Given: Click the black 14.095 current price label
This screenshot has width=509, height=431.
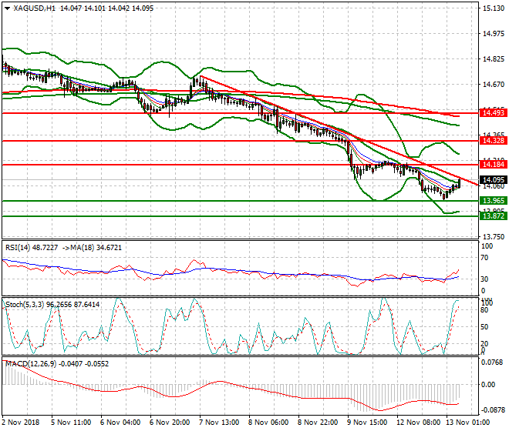Looking at the screenshot, I should click(493, 180).
